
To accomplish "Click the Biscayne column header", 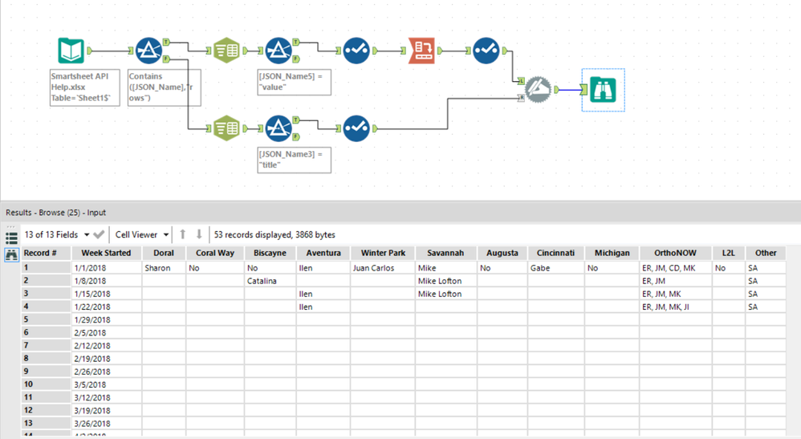I will coord(270,253).
